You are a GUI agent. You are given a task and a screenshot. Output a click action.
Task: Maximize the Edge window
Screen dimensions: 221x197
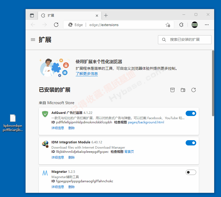(x=196, y=14)
